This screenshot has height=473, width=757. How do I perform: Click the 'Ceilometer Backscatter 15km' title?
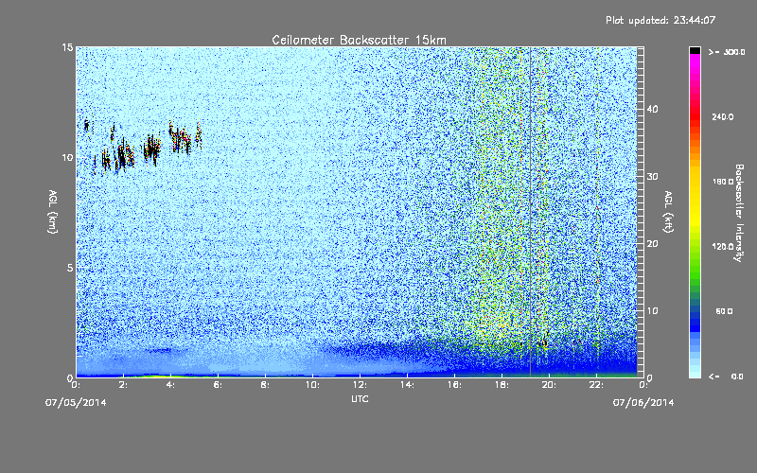(359, 40)
